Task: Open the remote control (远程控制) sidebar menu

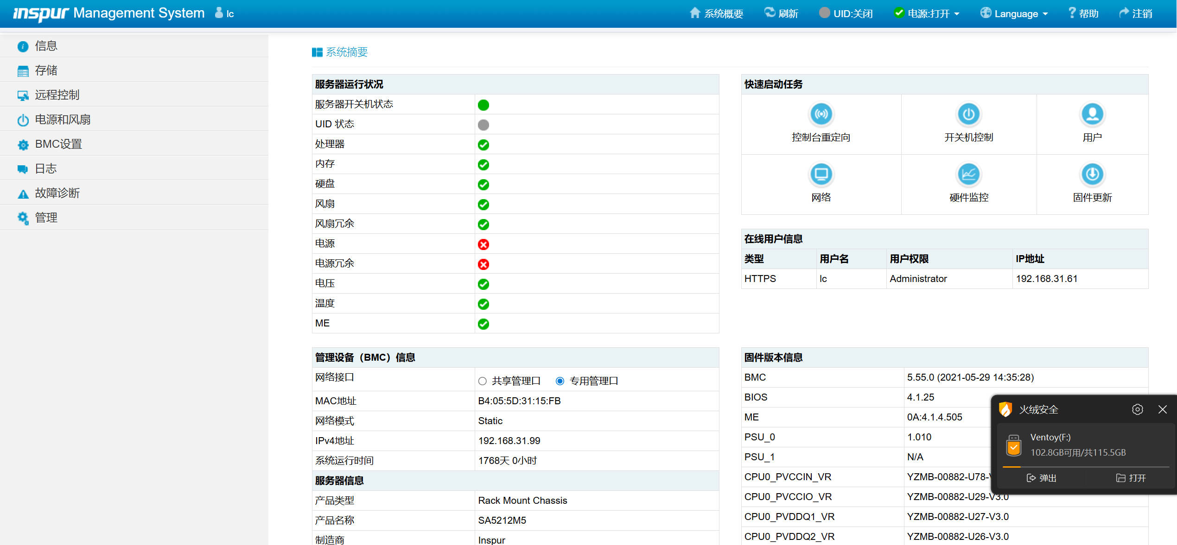Action: 57,95
